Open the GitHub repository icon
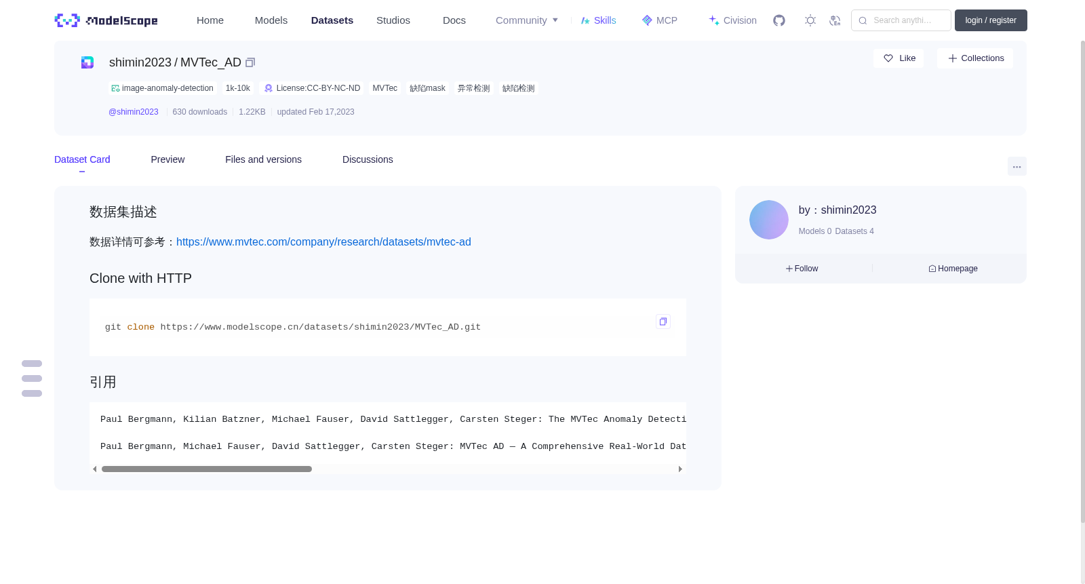1085x584 pixels. click(779, 20)
